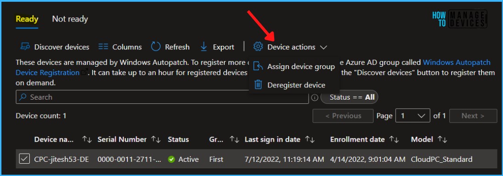Open the Page number dropdown
This screenshot has width=503, height=176.
point(413,116)
